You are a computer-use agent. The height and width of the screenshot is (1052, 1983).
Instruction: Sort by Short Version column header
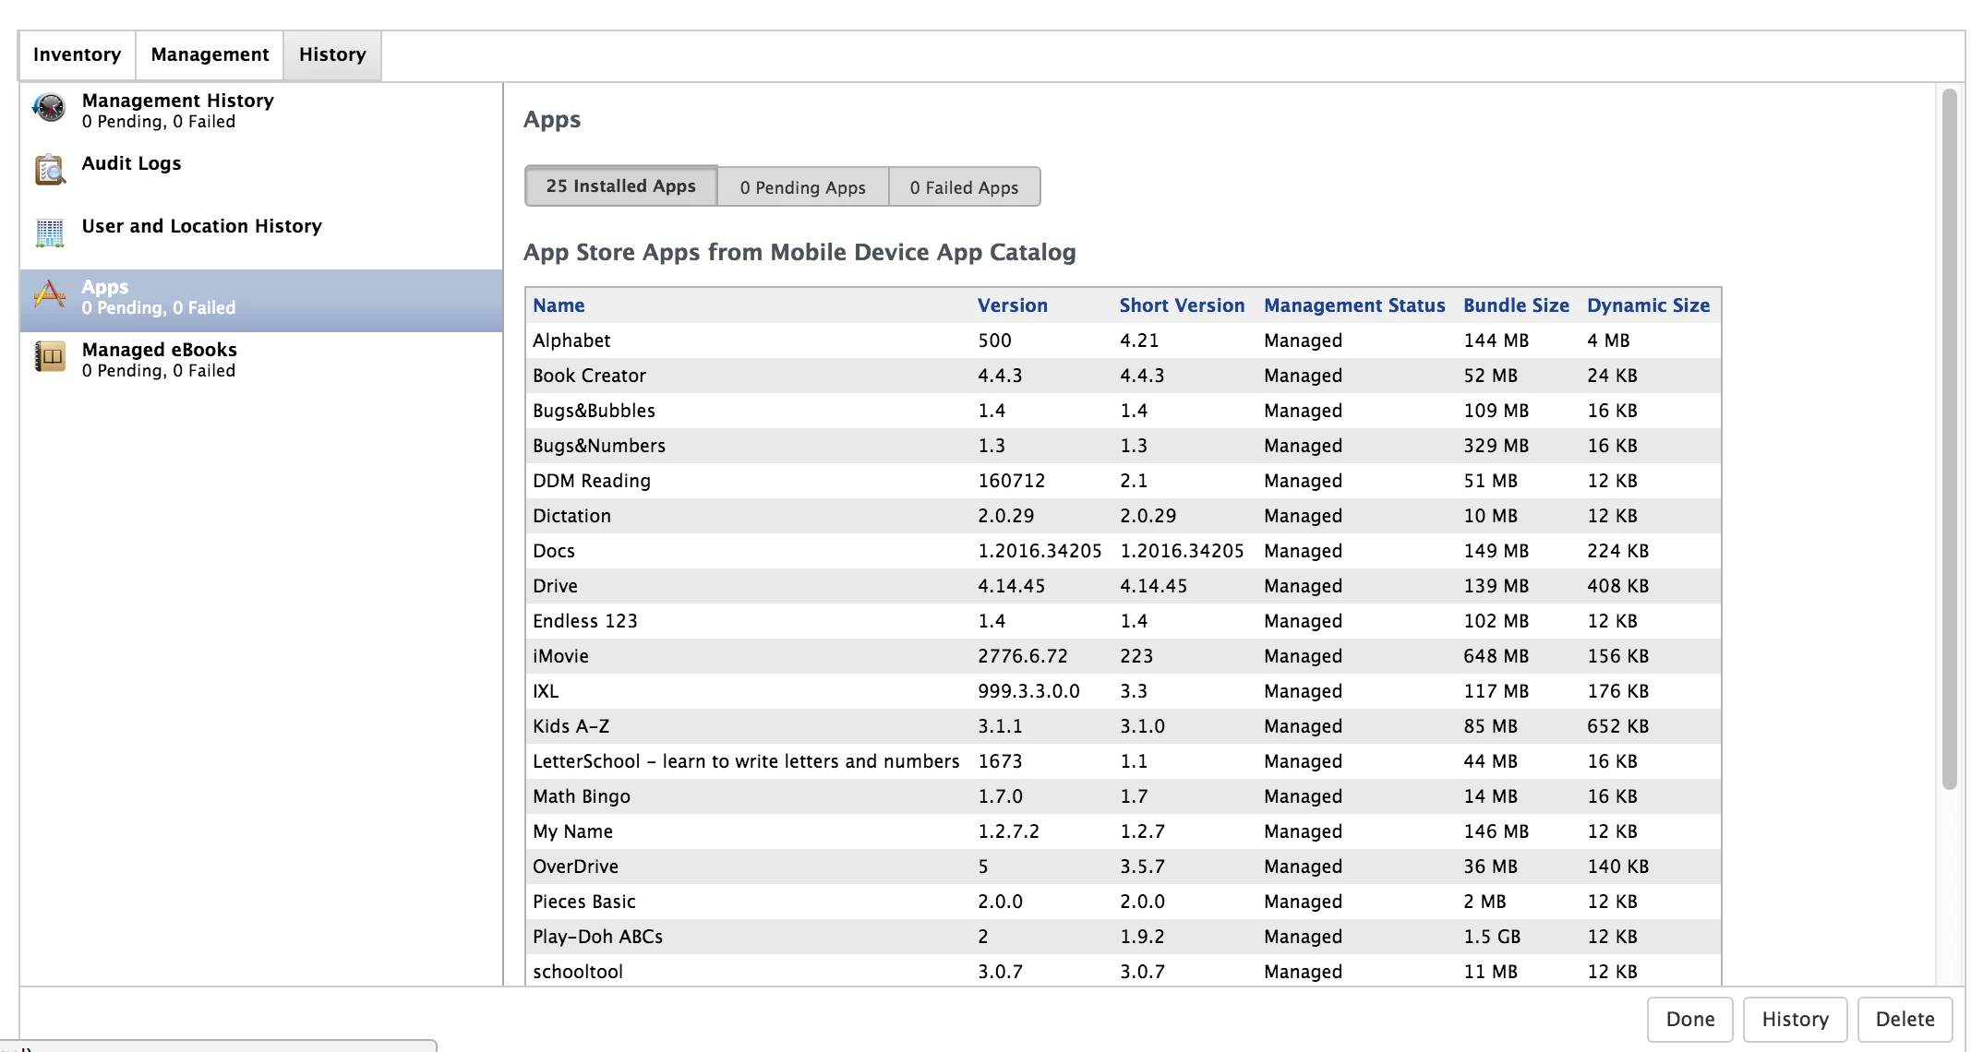(1182, 305)
